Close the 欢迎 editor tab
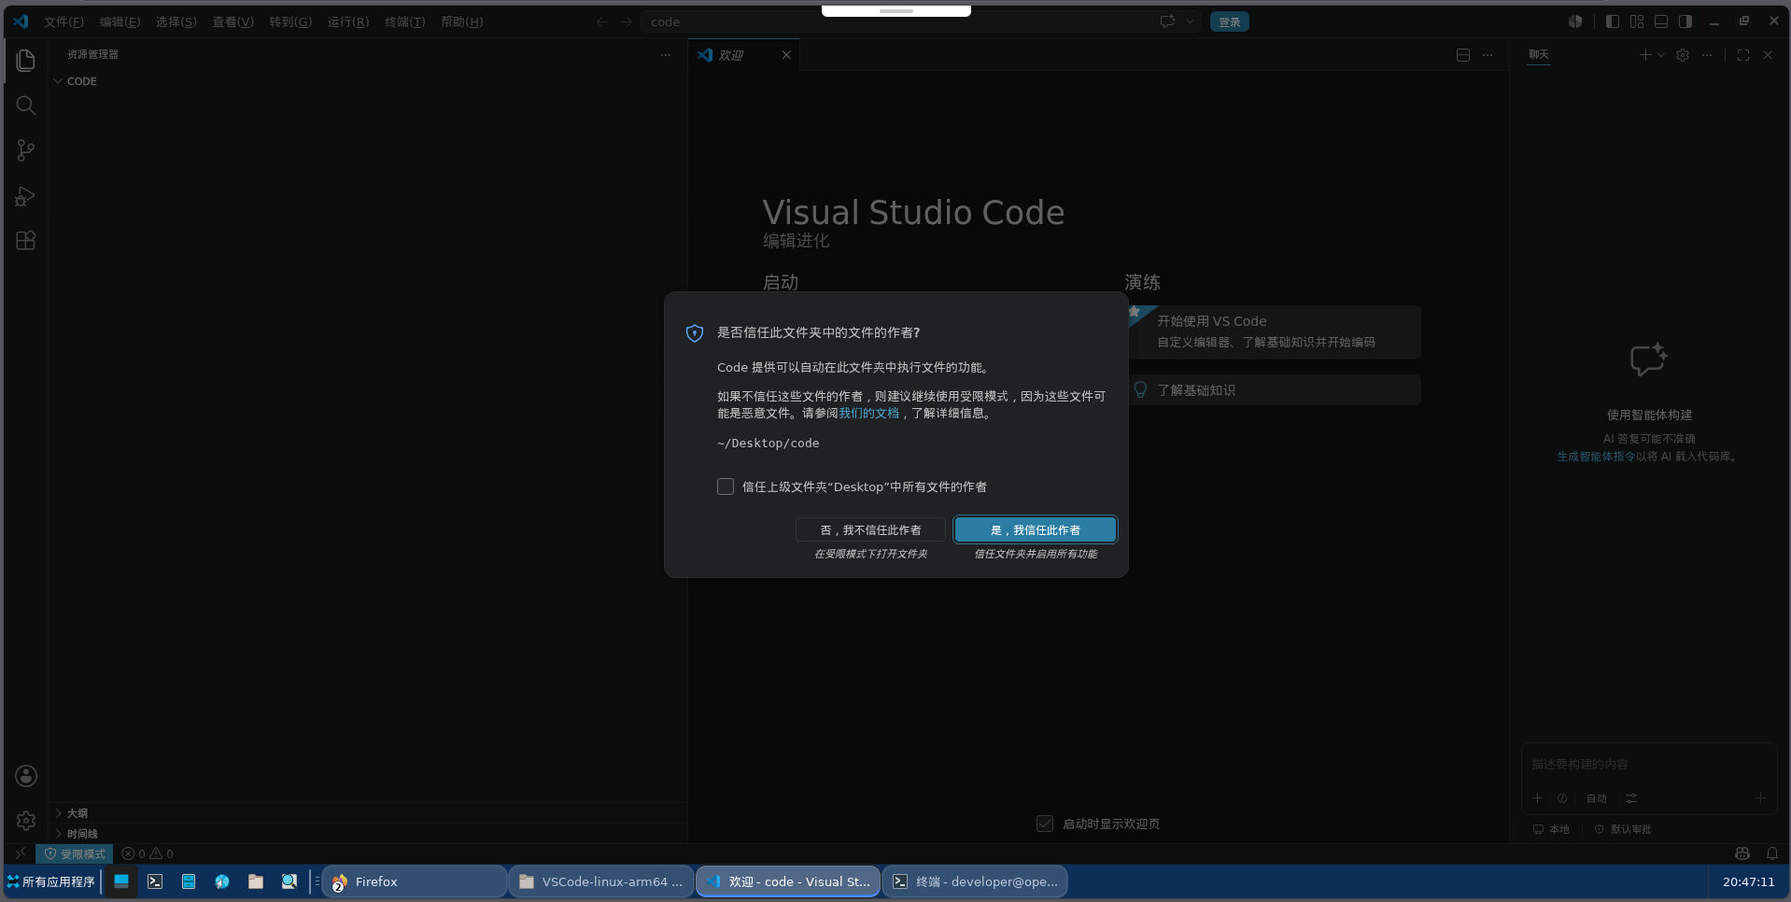1791x902 pixels. click(x=786, y=55)
